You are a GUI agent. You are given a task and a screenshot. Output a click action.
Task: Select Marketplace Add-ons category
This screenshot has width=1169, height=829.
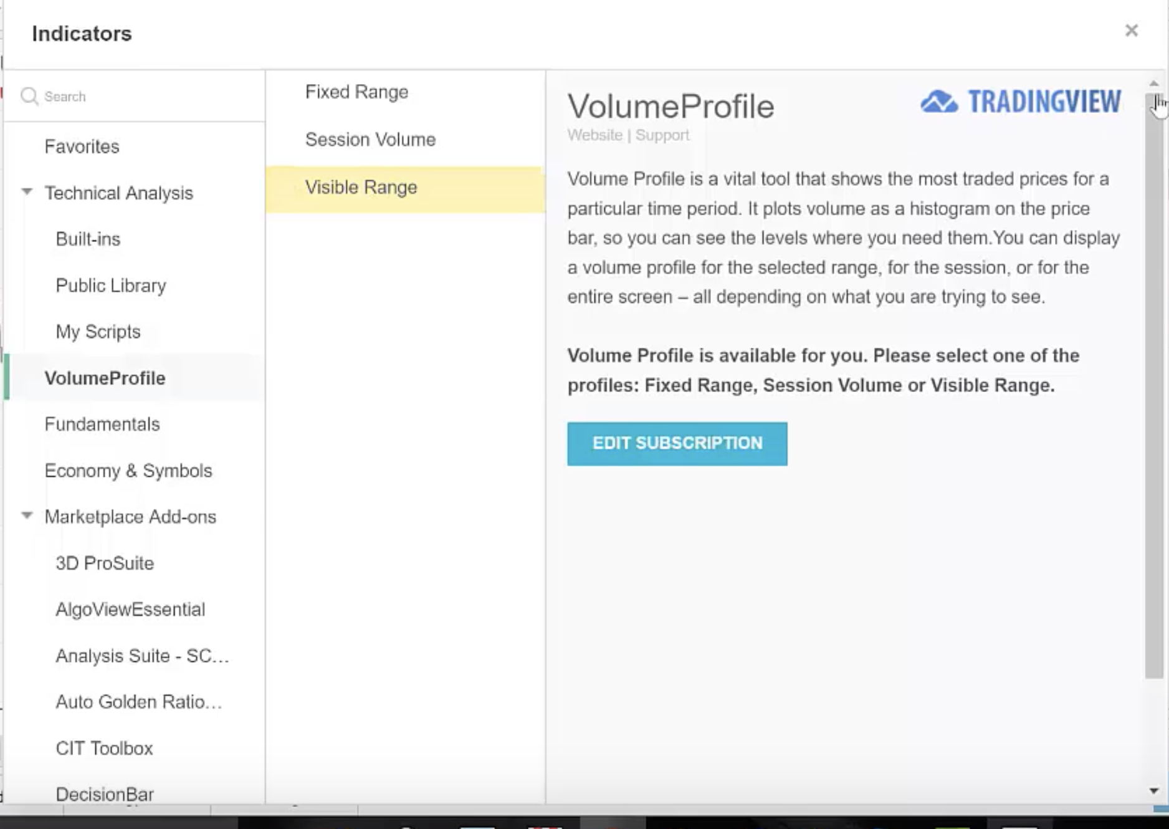point(130,517)
